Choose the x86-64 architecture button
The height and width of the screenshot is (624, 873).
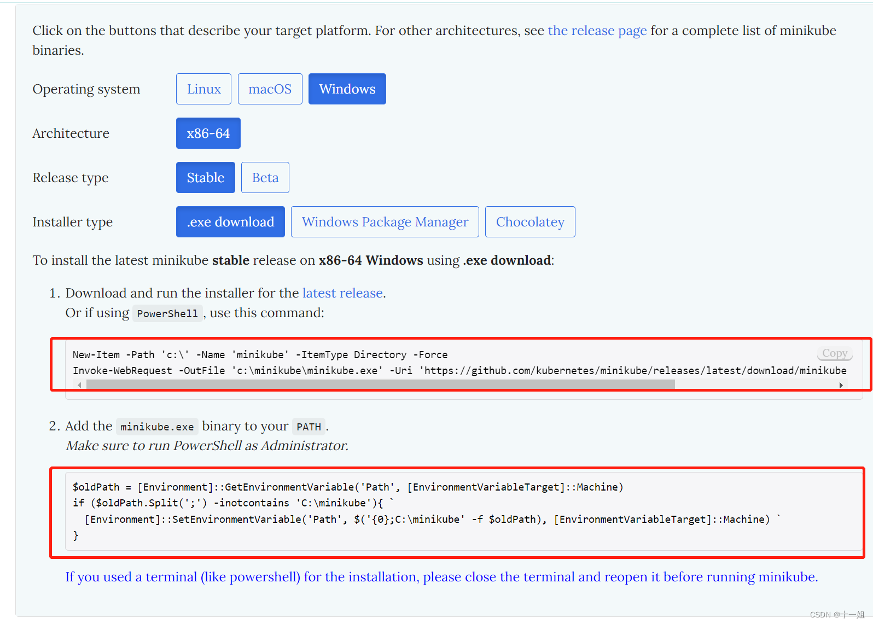tap(208, 133)
